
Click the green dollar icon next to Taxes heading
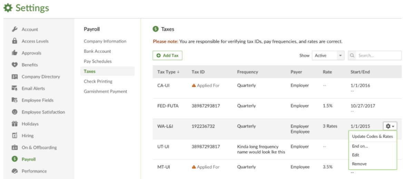(156, 29)
